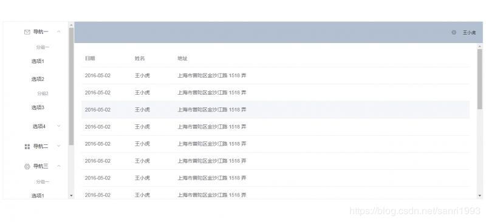Select menu item 选项2
Image resolution: width=486 pixels, height=222 pixels.
click(38, 79)
